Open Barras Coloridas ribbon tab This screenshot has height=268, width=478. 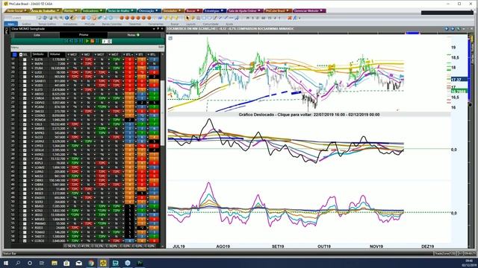point(112,24)
